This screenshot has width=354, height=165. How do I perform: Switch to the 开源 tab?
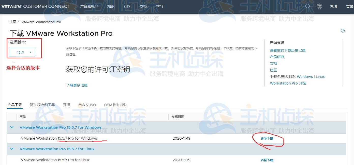coord(67,105)
